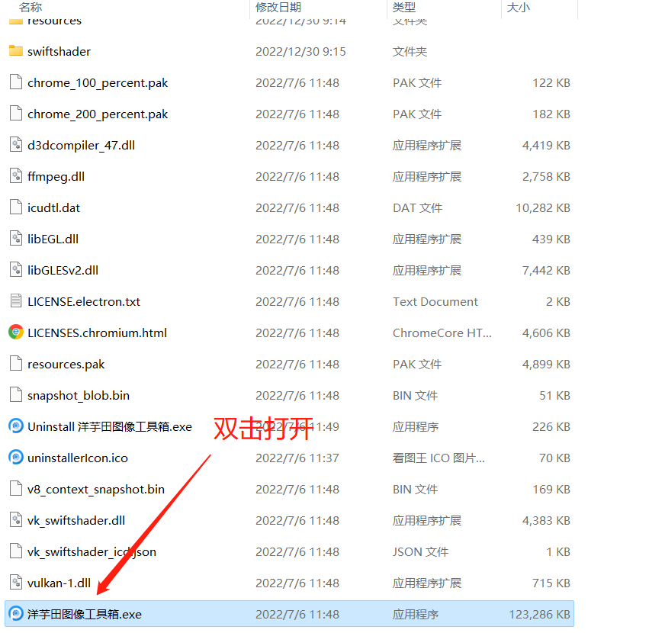Click the Uninstall 洋芋田图像工具箱.exe icon

[16, 426]
